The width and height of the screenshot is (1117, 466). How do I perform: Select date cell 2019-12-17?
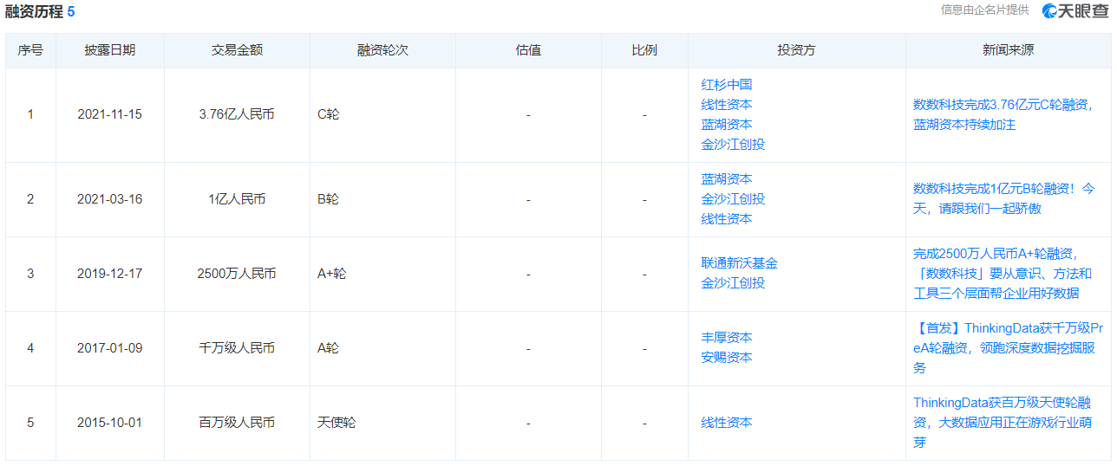tap(110, 274)
